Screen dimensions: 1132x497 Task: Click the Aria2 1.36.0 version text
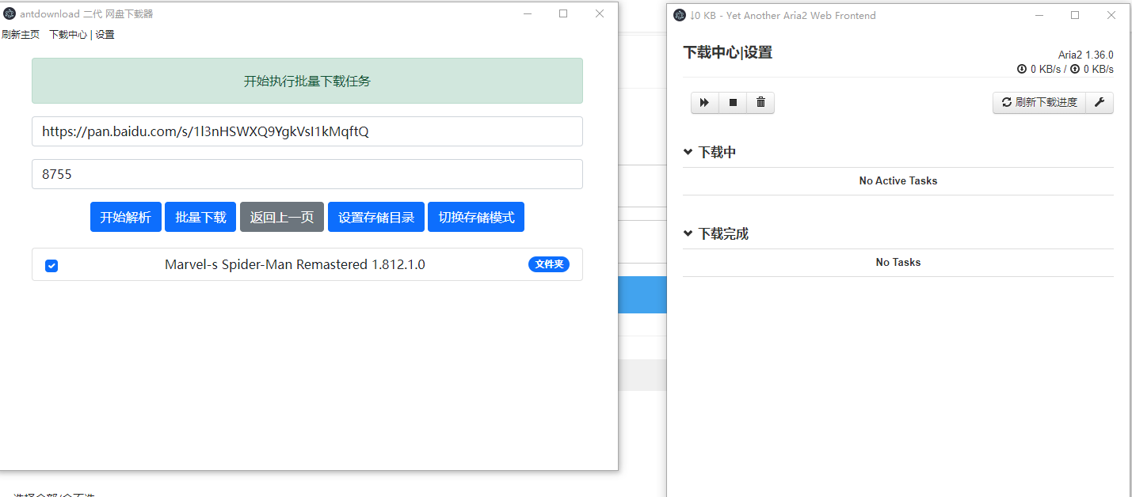[1086, 55]
